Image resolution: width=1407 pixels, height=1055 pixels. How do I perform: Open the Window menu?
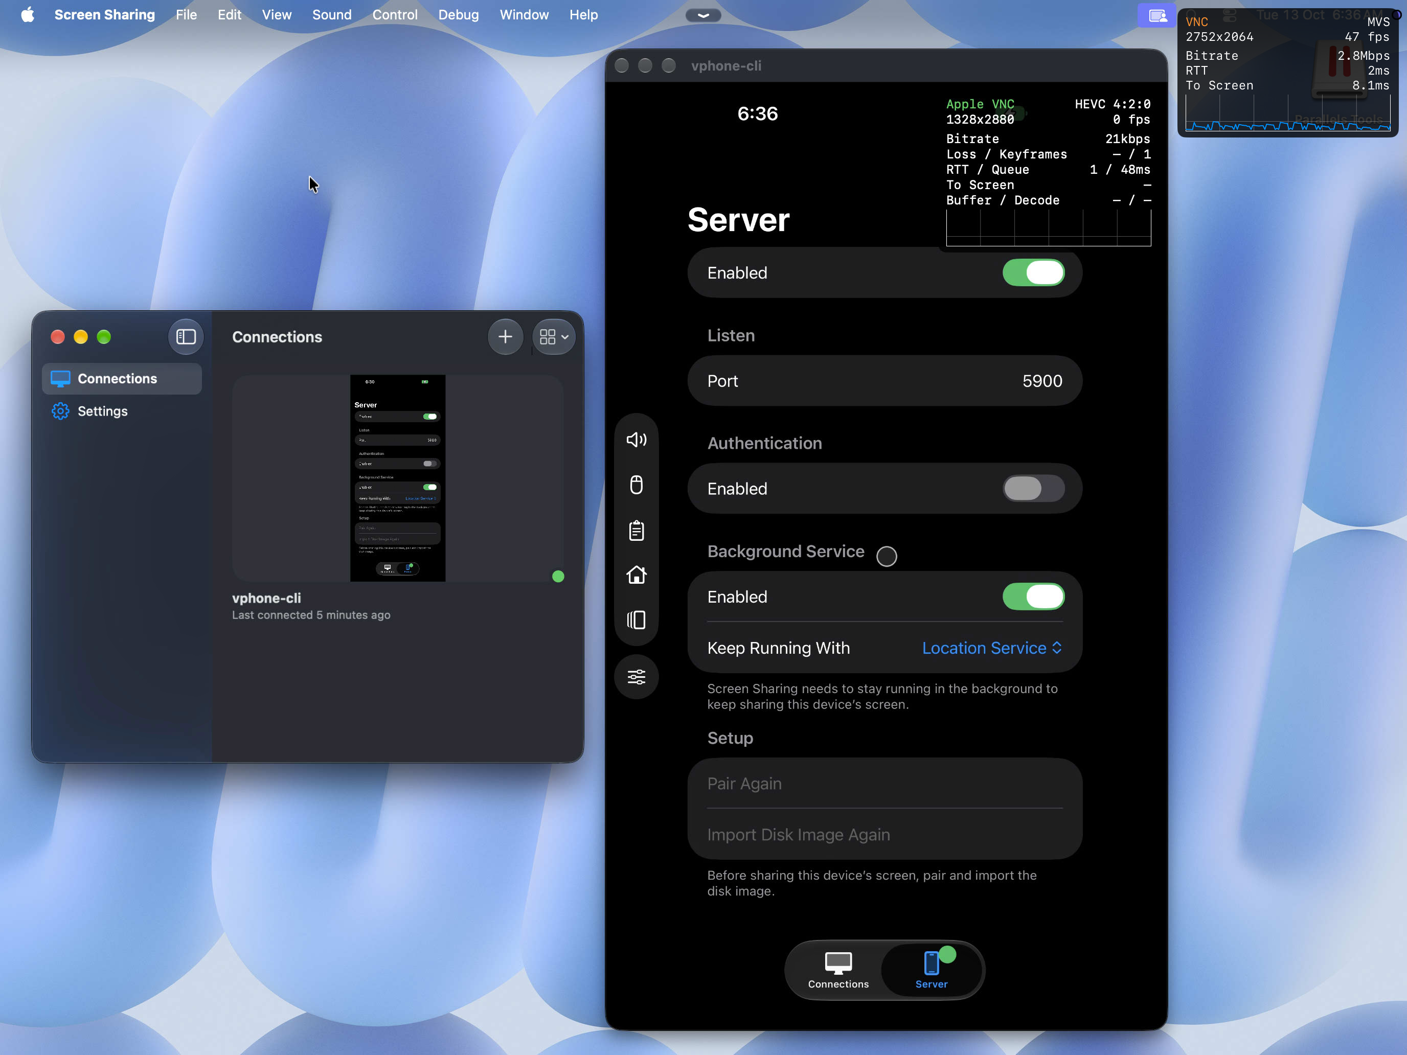pos(524,15)
